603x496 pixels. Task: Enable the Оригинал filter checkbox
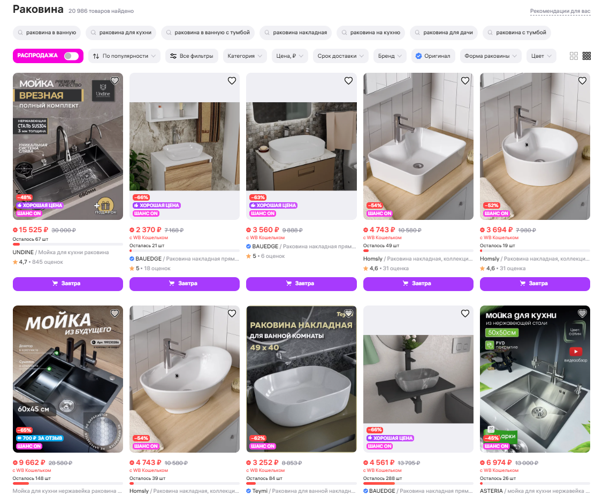click(x=418, y=56)
